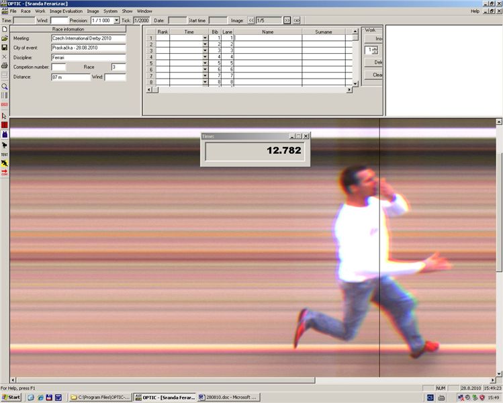Click the red arrow COM icon
This screenshot has height=403, width=503.
pyautogui.click(x=5, y=173)
